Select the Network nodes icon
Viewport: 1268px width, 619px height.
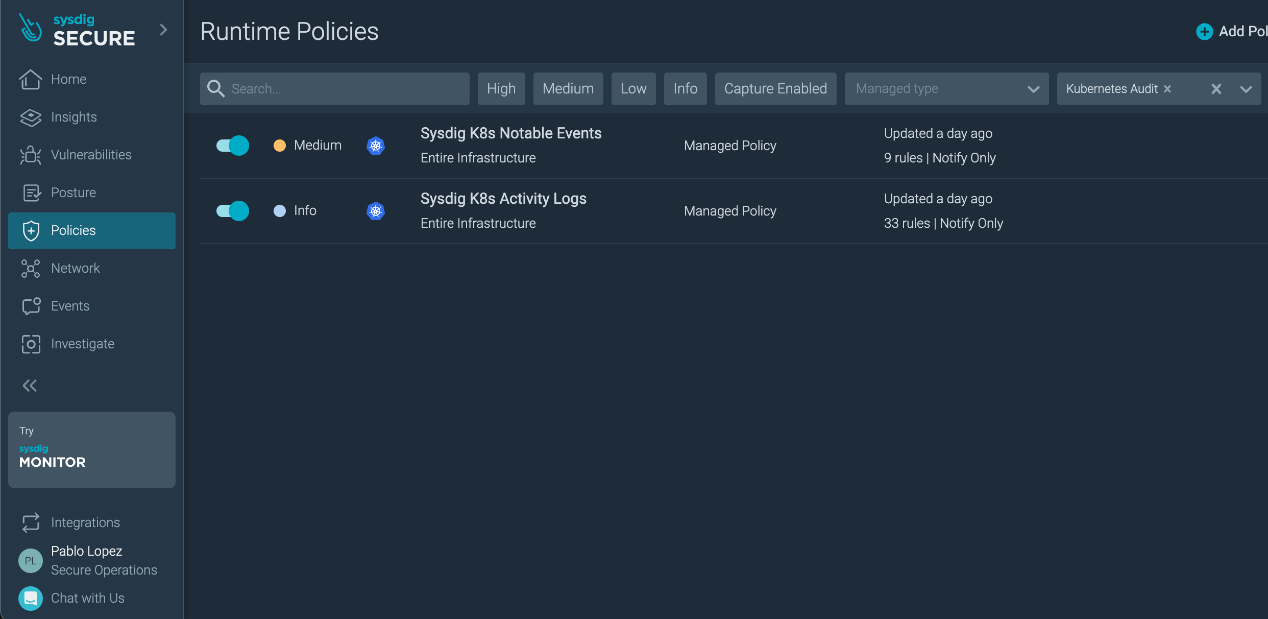(31, 268)
